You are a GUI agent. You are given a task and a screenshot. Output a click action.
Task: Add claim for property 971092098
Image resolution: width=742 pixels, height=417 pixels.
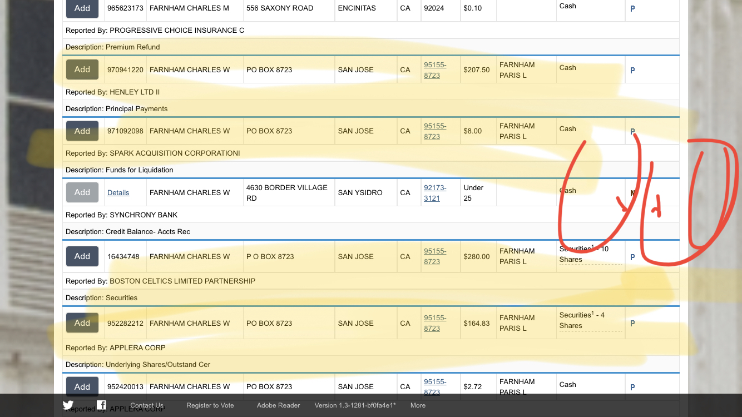click(x=82, y=131)
